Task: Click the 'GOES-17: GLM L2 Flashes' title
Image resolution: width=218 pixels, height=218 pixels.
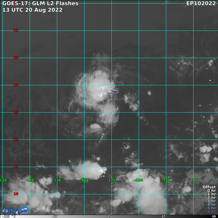Action: 40,3
